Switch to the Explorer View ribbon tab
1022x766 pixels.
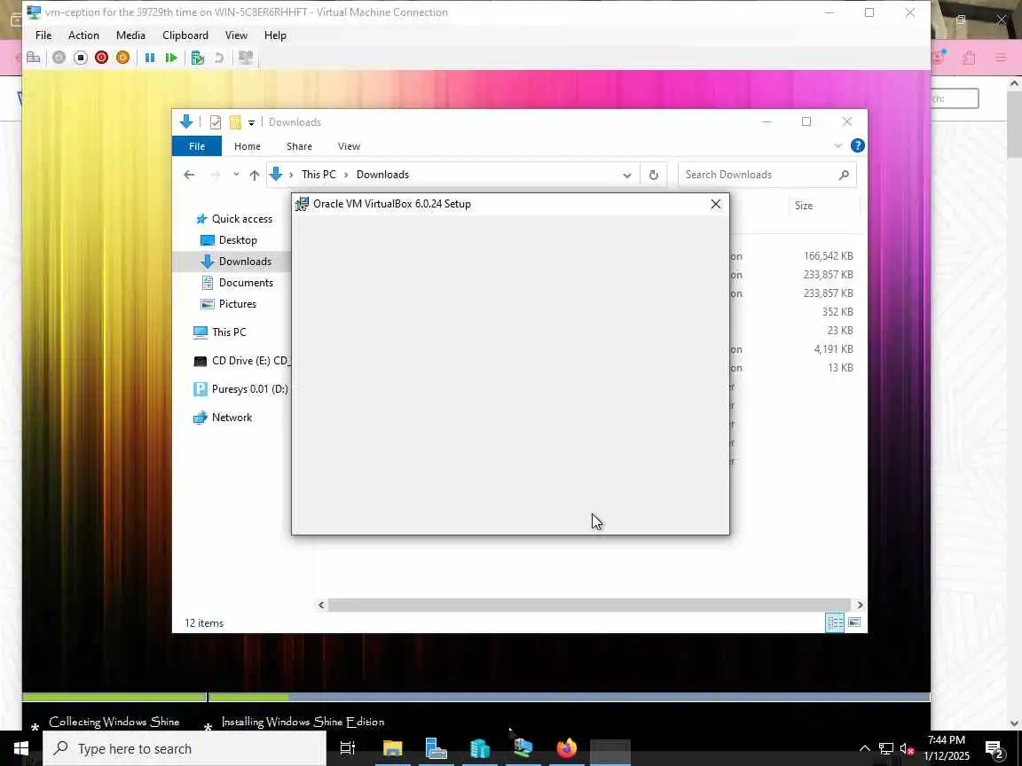(349, 146)
